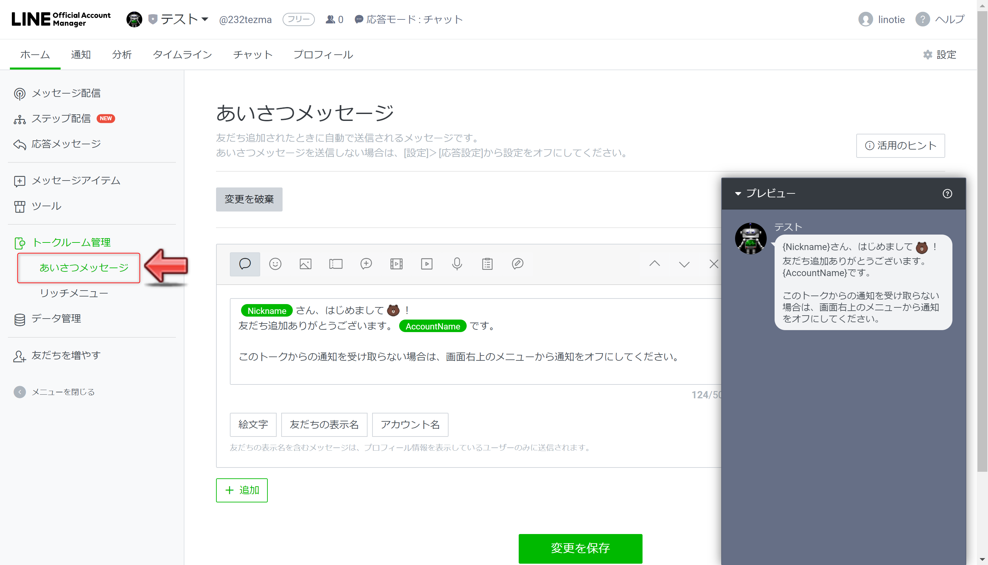Click the coupon/card message icon
988x565 pixels.
(x=336, y=264)
